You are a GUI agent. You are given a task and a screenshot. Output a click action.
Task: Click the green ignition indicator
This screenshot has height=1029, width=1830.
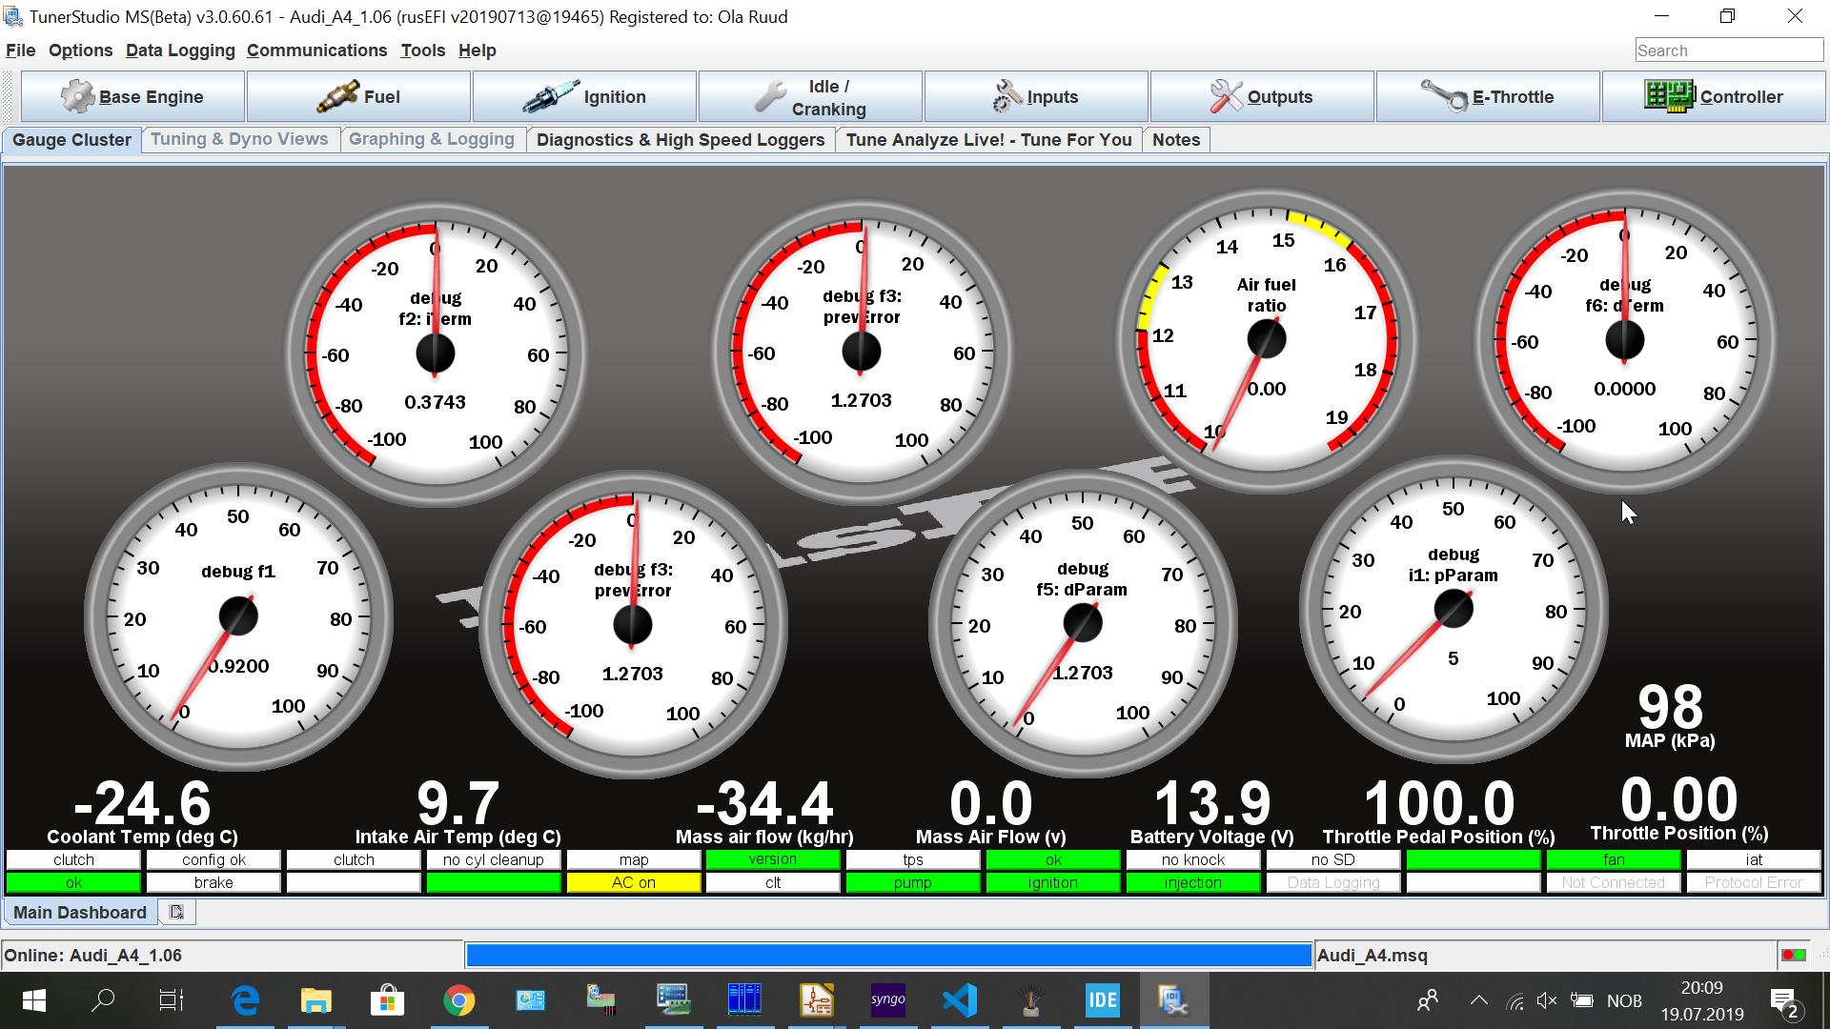click(1053, 882)
